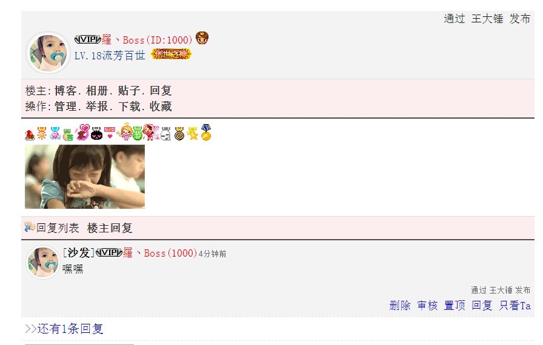Open the poster's 相册 album link
Screen dimensions: 543x345
click(97, 91)
